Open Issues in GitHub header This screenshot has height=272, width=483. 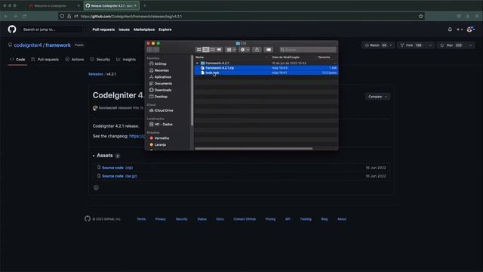click(x=124, y=29)
